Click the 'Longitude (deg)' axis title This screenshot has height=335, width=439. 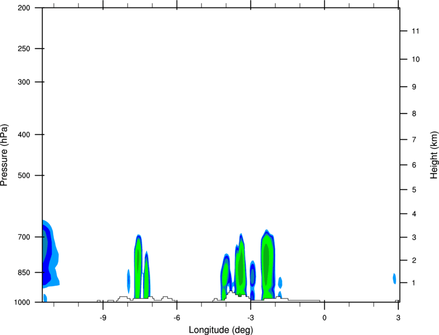[x=221, y=330]
